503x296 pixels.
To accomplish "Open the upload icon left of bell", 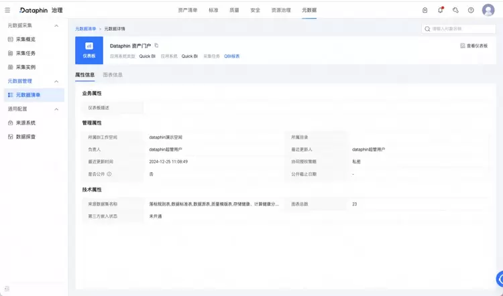I will (x=425, y=10).
